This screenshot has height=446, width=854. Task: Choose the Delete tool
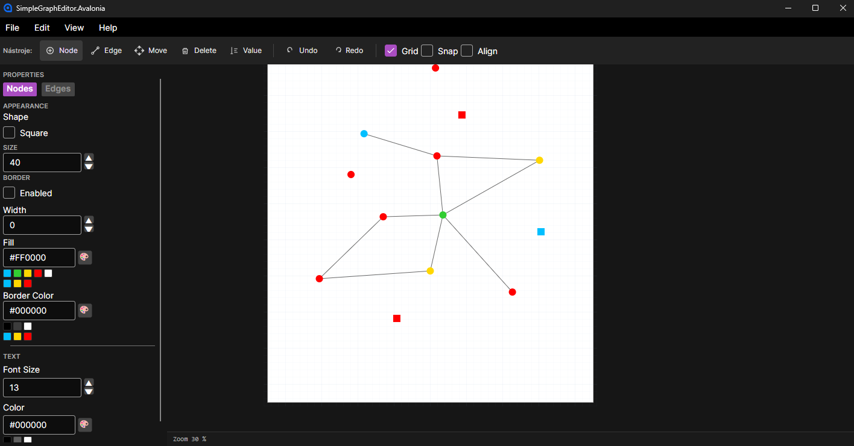[x=199, y=51]
